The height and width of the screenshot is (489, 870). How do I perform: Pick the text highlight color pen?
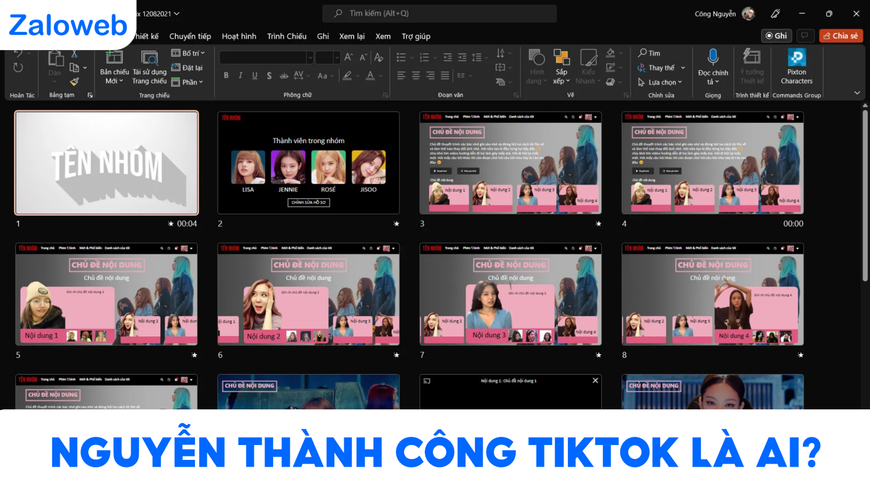[x=347, y=76]
